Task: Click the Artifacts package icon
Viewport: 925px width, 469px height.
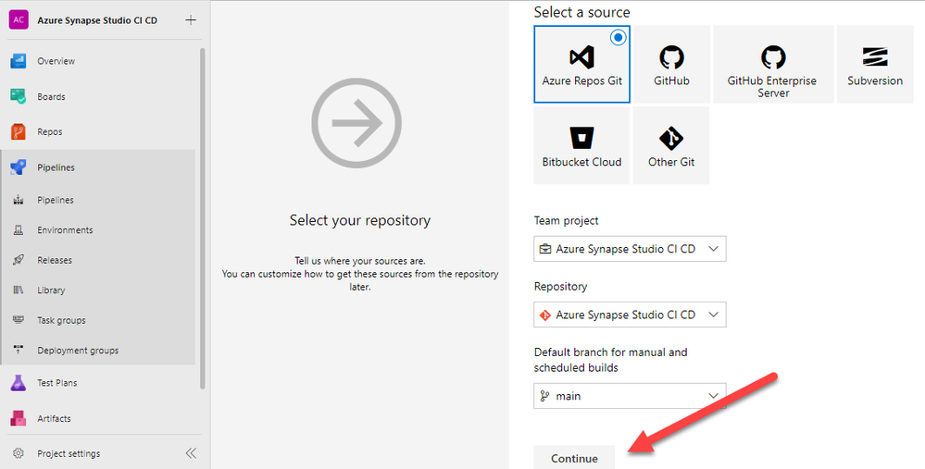Action: point(19,418)
